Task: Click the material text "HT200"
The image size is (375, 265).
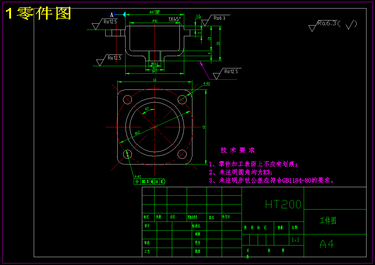Action: coord(283,204)
